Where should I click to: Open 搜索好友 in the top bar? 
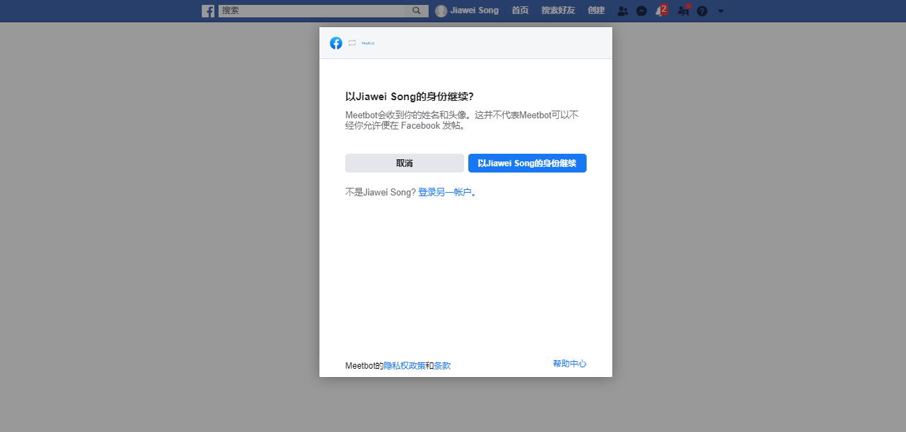tap(558, 10)
